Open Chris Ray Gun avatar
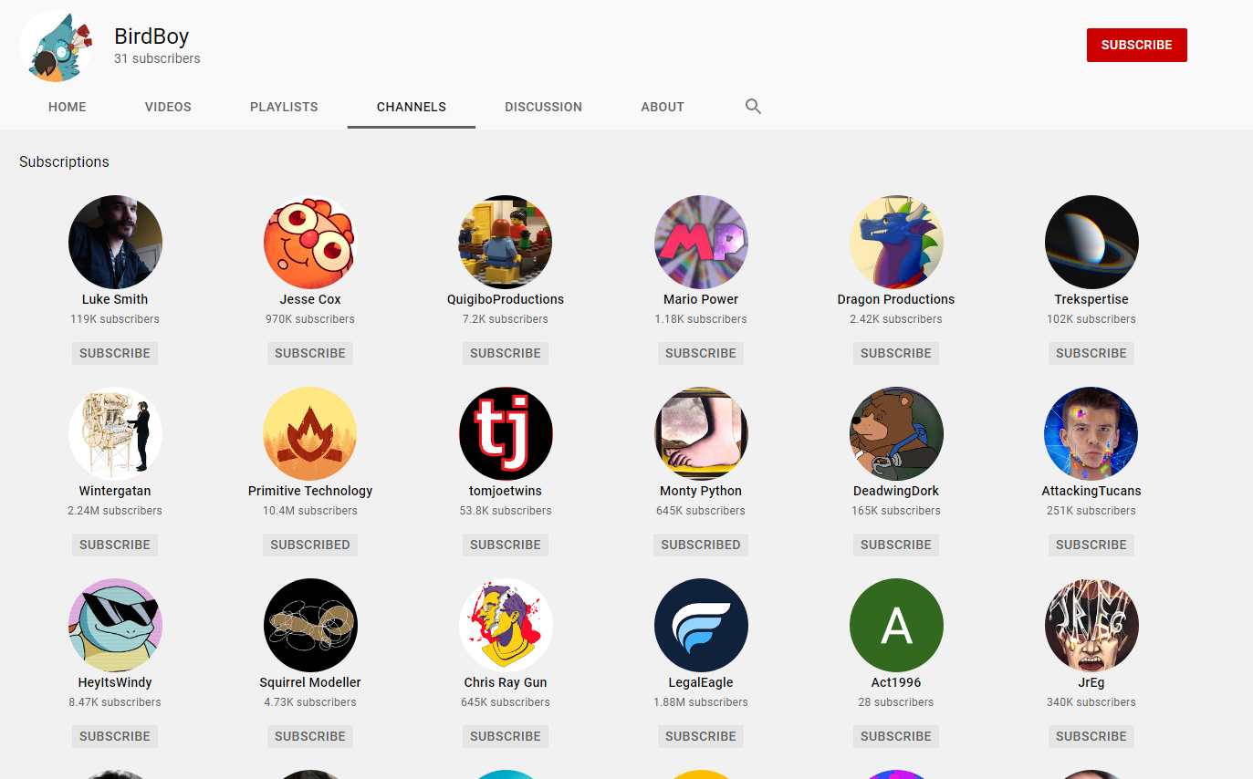The width and height of the screenshot is (1253, 779). [506, 625]
